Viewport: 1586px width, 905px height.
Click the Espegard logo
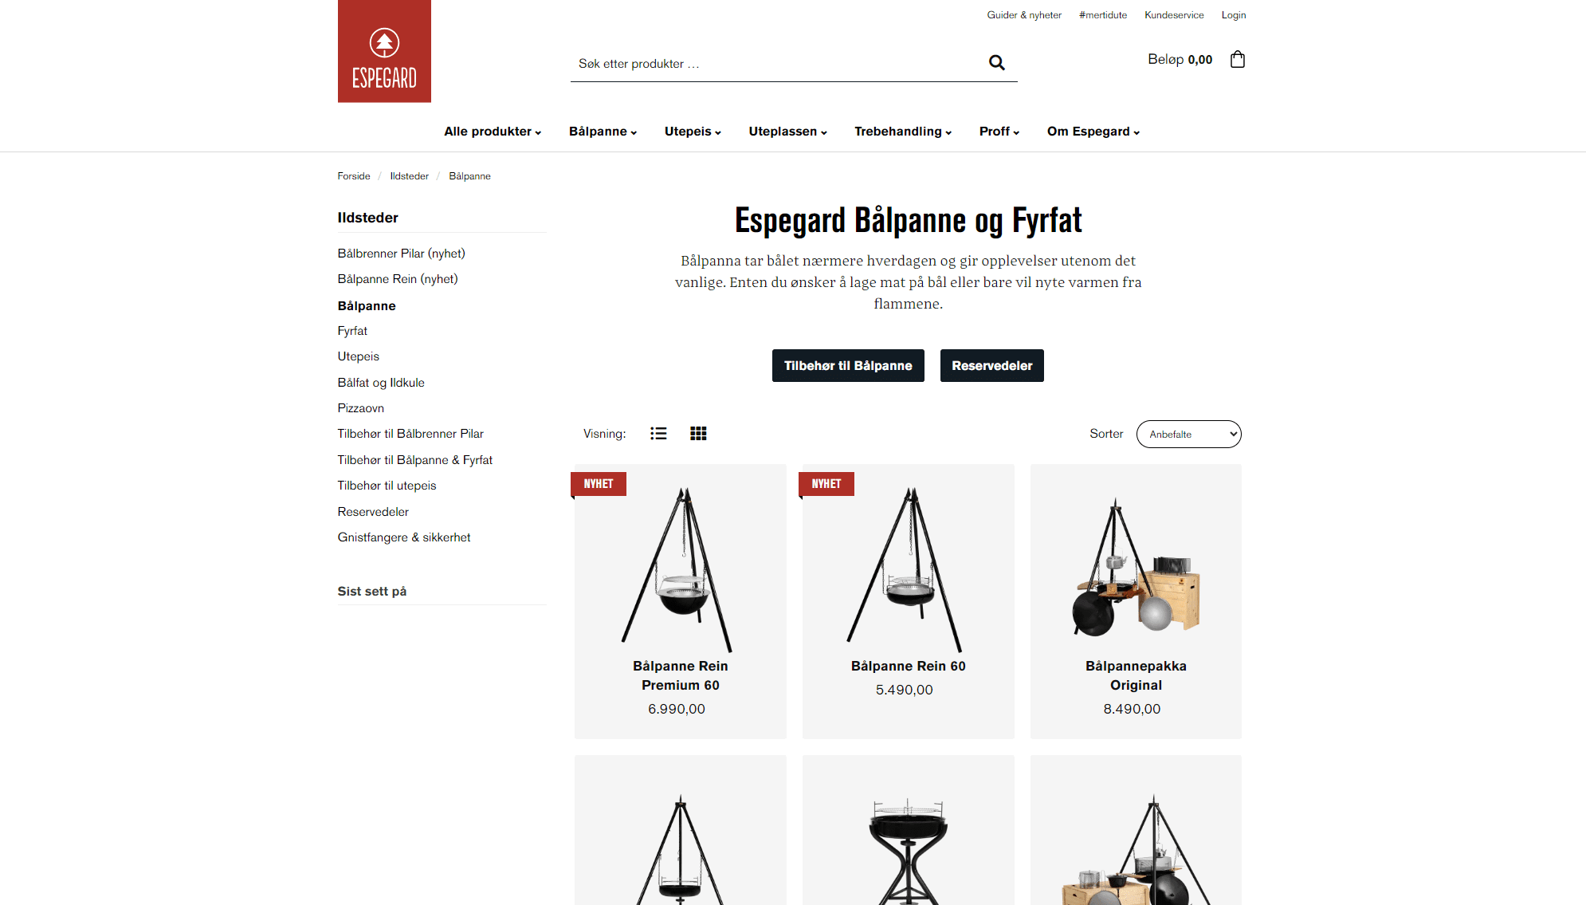384,51
